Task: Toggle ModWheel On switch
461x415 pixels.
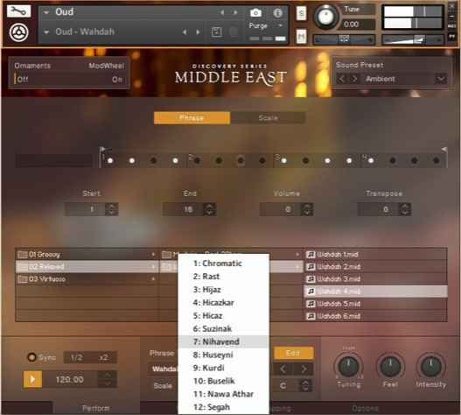Action: point(116,79)
